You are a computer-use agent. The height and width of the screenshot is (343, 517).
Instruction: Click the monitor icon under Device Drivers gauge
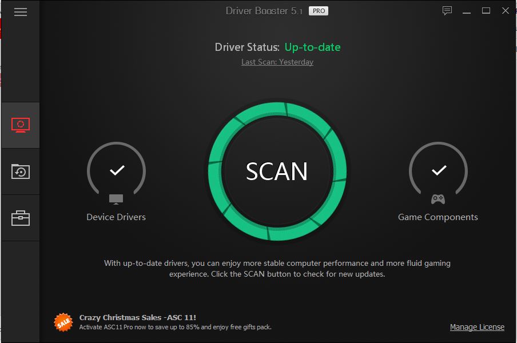pos(116,200)
